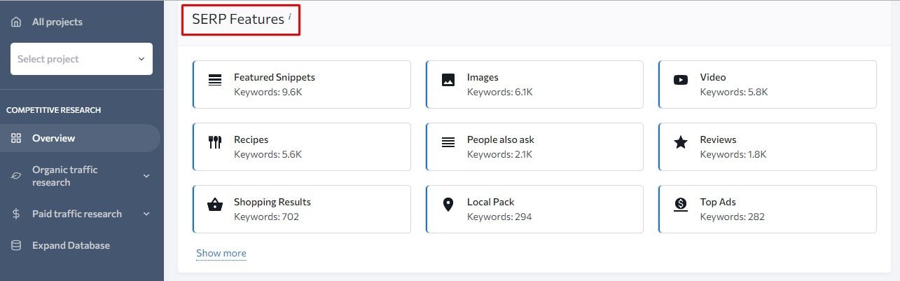The height and width of the screenshot is (281, 900).
Task: Click the SERP Features info icon
Action: tap(290, 17)
